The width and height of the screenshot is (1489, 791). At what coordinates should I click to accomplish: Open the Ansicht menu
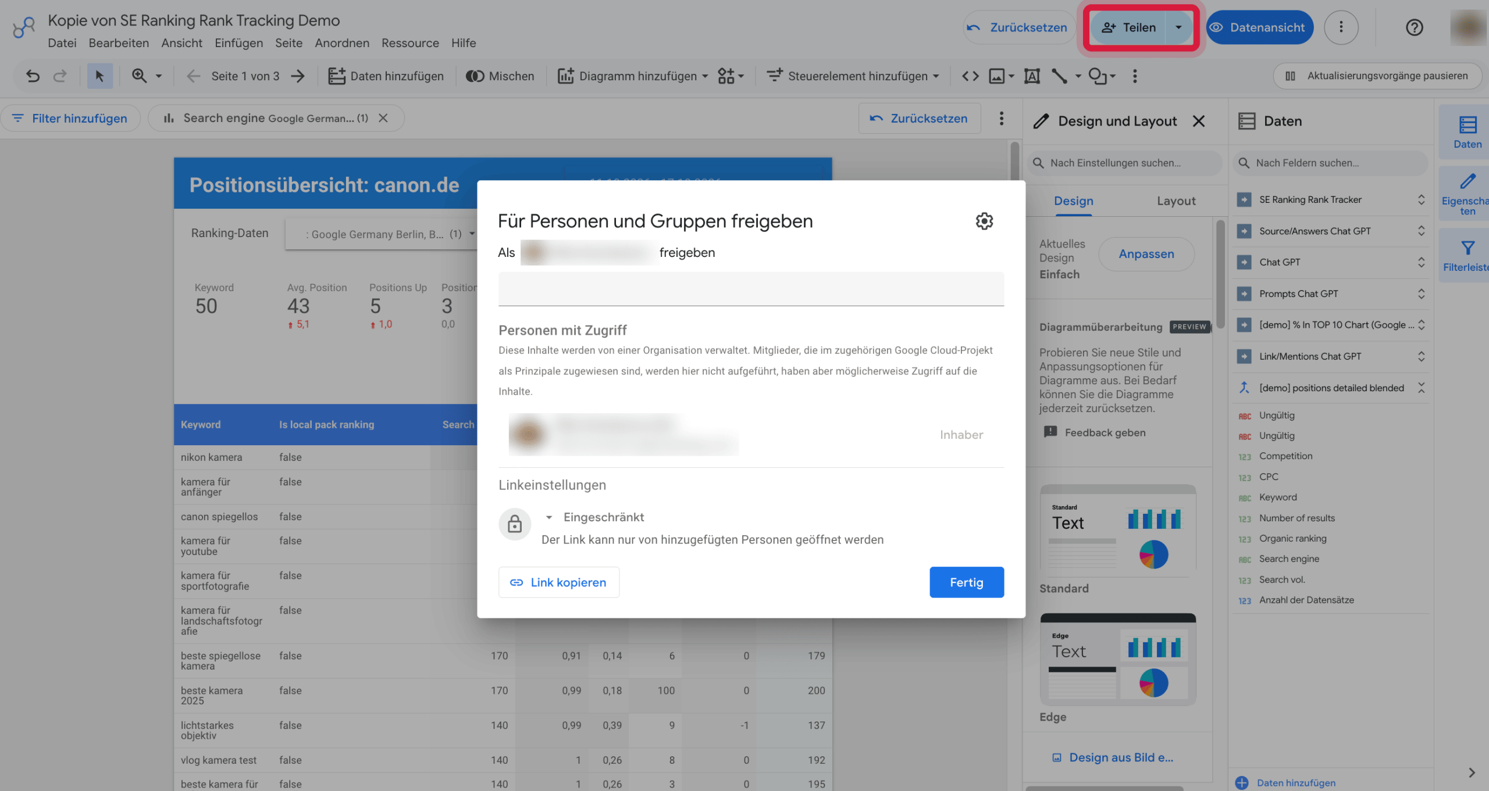pyautogui.click(x=181, y=43)
